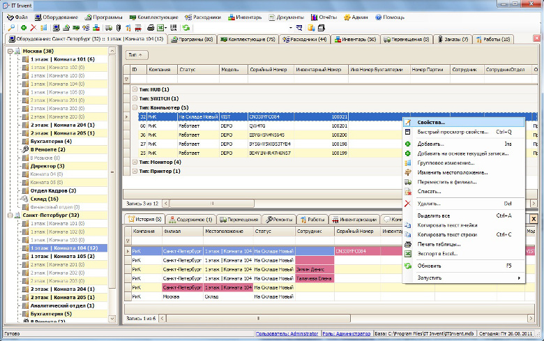Image resolution: width=544 pixels, height=341 pixels.
Task: Choose Свойства... in the context menu
Action: (431, 122)
